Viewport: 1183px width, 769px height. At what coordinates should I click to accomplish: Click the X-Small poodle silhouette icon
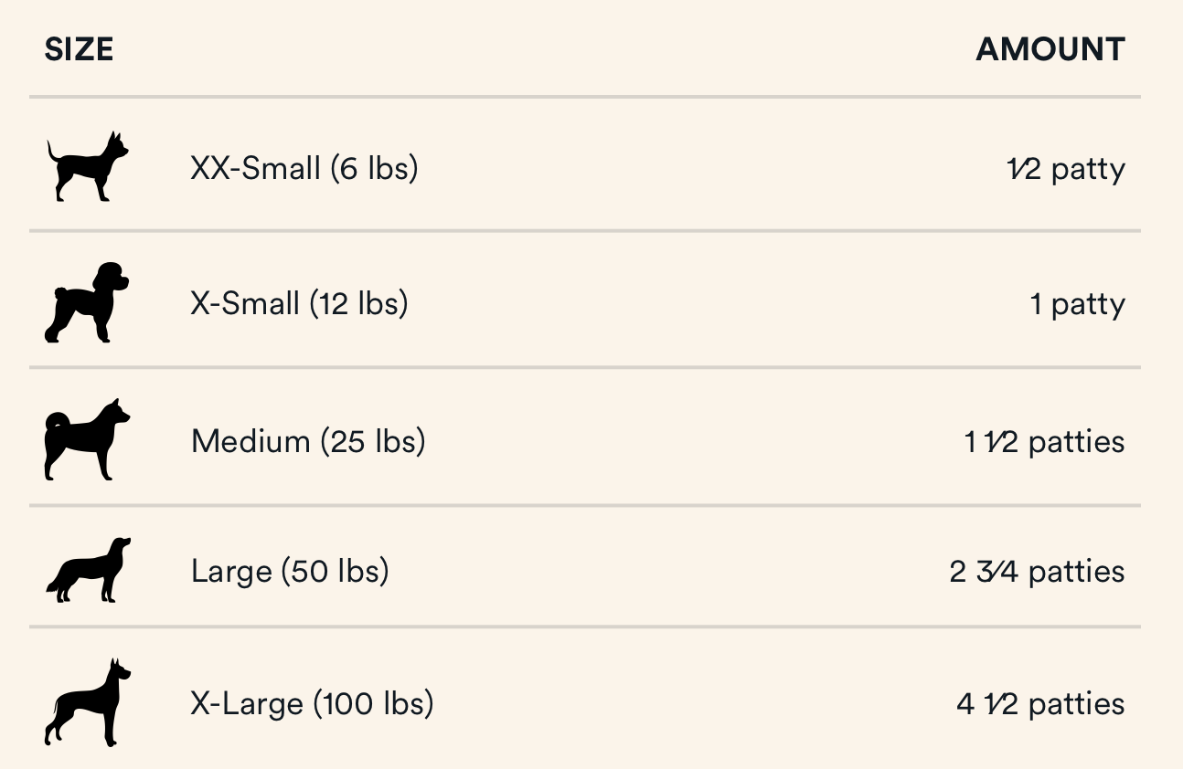87,302
